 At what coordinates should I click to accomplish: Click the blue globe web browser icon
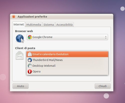[x=20, y=38]
